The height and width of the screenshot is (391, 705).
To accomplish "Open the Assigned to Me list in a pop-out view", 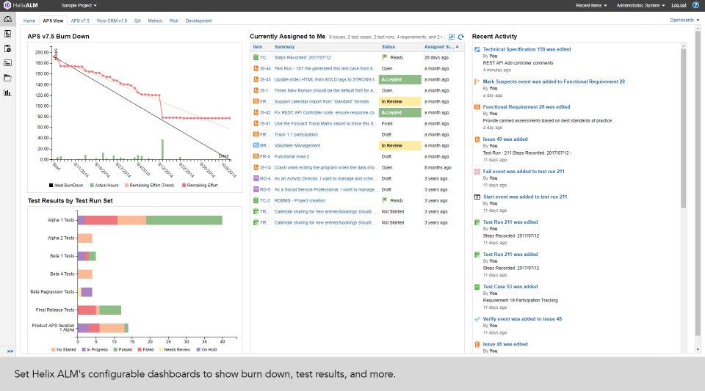I will click(x=452, y=37).
